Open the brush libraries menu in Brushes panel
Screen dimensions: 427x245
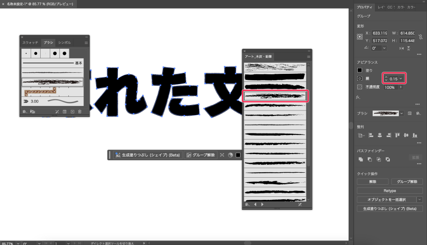[x=25, y=111]
